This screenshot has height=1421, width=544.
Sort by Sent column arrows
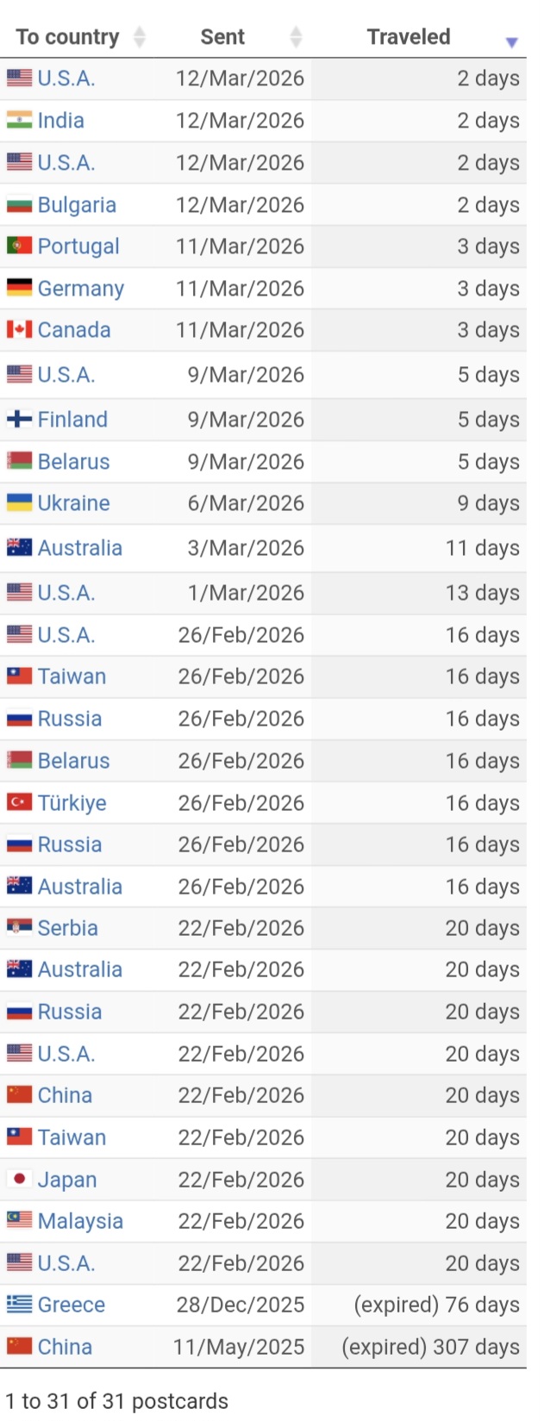click(x=296, y=37)
